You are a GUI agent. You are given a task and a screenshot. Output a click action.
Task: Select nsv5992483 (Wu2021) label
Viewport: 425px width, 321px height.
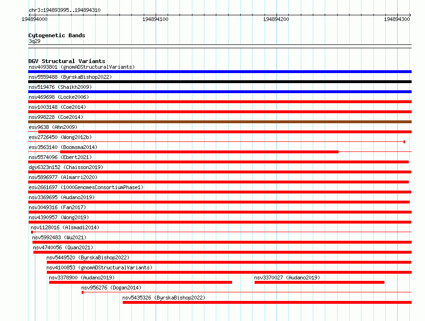point(59,237)
